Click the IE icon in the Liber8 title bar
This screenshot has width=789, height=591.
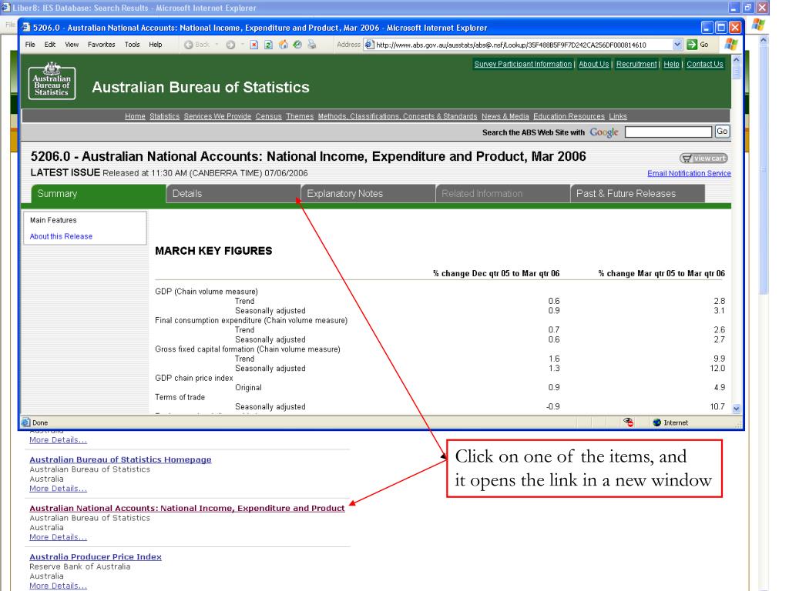[x=5, y=8]
